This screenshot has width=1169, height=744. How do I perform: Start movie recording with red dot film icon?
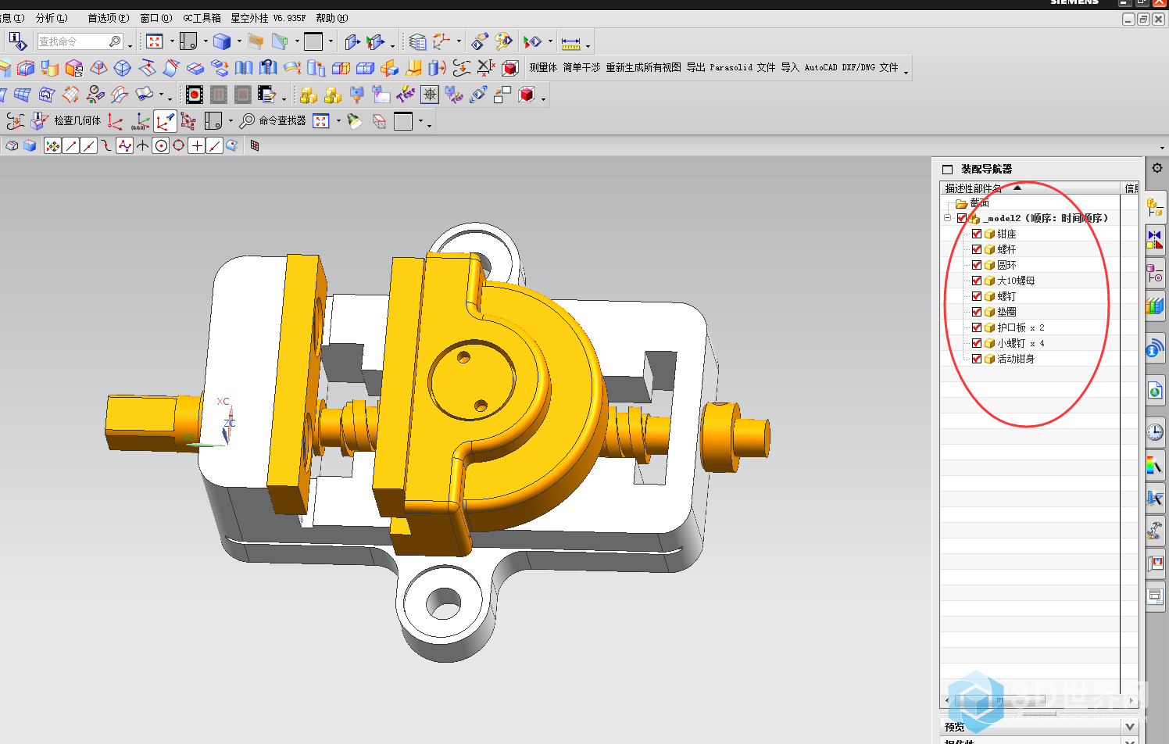[x=195, y=95]
